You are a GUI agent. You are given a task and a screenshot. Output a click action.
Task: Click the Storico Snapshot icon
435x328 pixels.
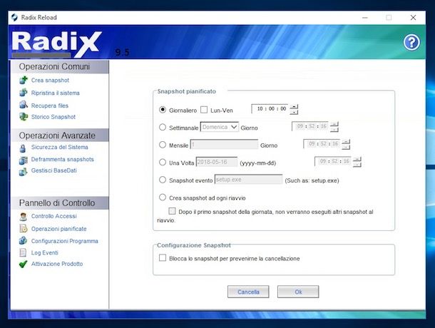[x=24, y=117]
